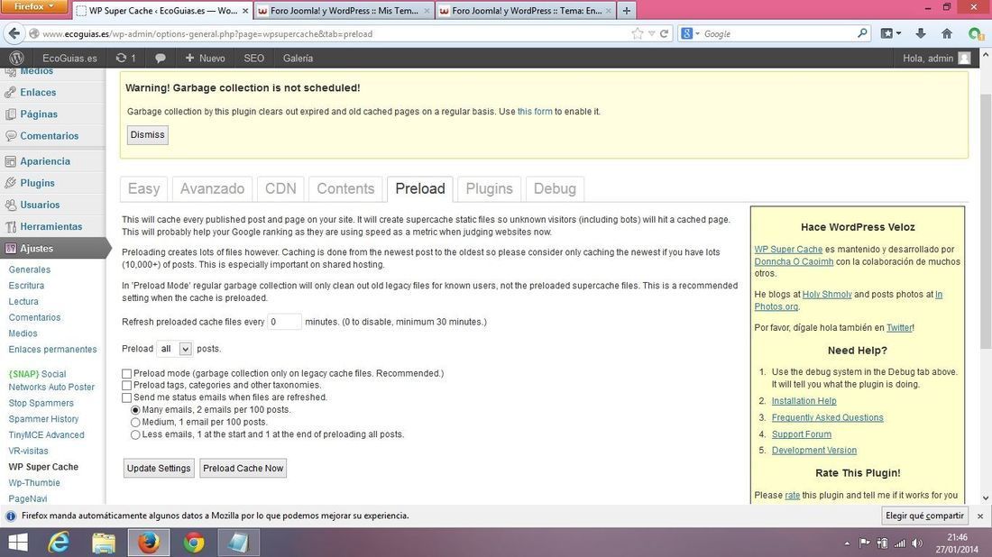Open a new Firefox tab with plus
Screen dimensions: 992x557
(626, 11)
